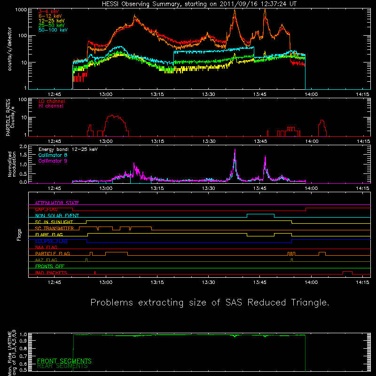The width and height of the screenshot is (376, 376).
Task: Click the raised cyan NON_SOLAR_EVENT step segment
Action: [261, 214]
